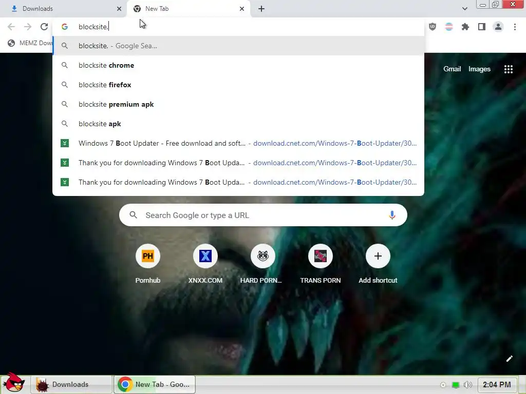Open the last 'Thank you for downloading' suggestion

point(238,182)
